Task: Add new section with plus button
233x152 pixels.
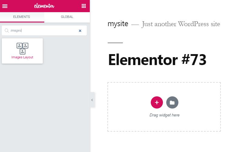Action: click(157, 102)
